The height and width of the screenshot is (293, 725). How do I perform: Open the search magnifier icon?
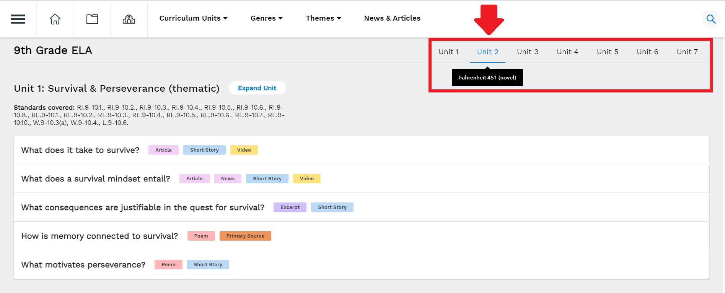click(711, 19)
